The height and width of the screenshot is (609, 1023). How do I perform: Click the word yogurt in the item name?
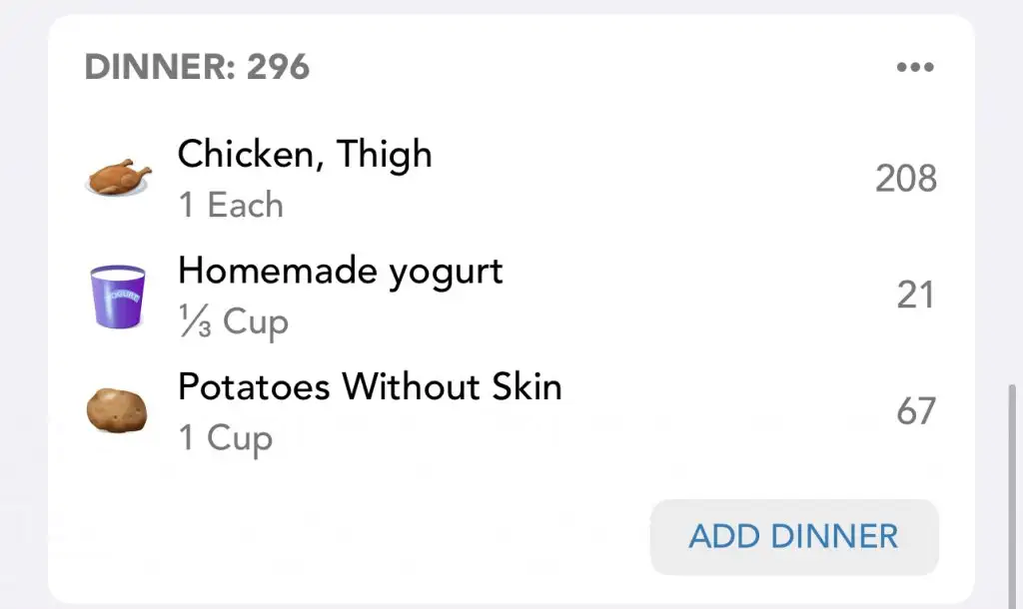tap(447, 272)
